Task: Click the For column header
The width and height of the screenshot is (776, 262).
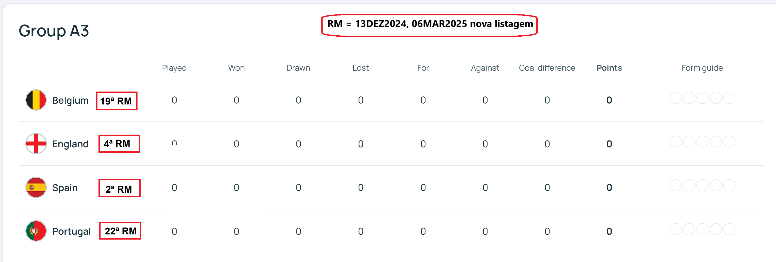Action: [423, 68]
